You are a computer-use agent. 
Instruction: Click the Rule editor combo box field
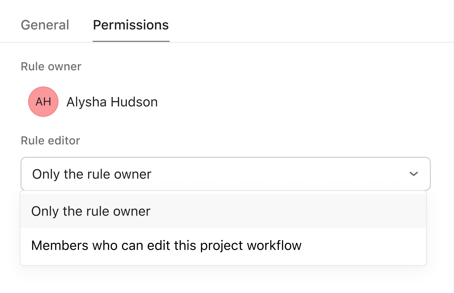225,174
